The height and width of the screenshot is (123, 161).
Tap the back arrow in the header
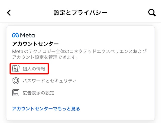pos(9,13)
